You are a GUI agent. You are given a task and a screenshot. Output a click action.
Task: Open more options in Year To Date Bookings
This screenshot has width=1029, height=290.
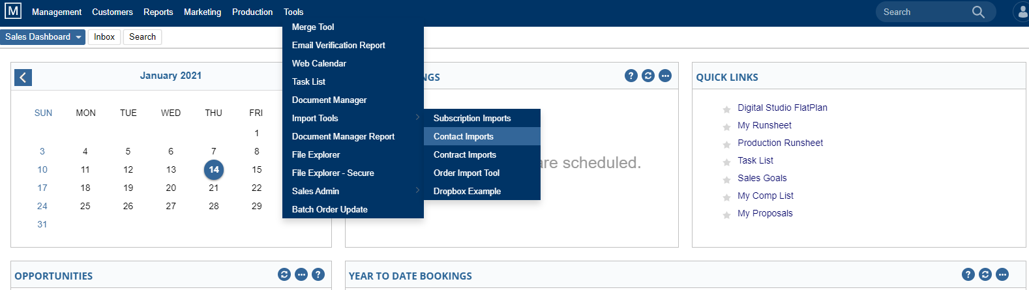pyautogui.click(x=1002, y=274)
